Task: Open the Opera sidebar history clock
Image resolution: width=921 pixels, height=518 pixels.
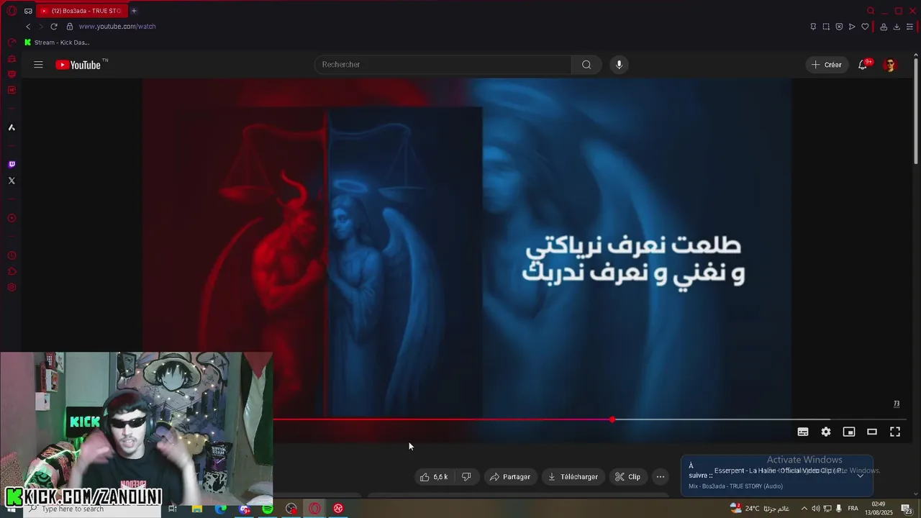Action: (12, 255)
